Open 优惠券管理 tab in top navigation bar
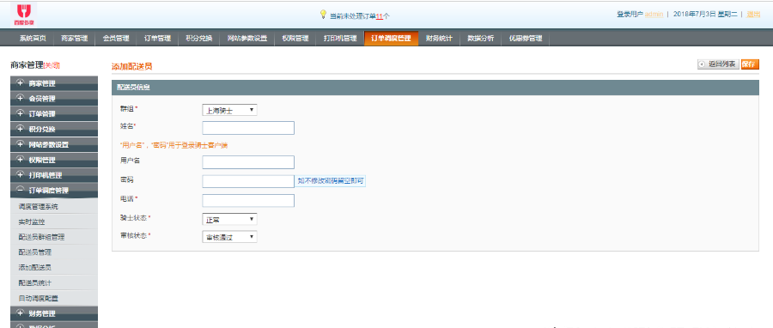The height and width of the screenshot is (328, 773). pyautogui.click(x=525, y=39)
